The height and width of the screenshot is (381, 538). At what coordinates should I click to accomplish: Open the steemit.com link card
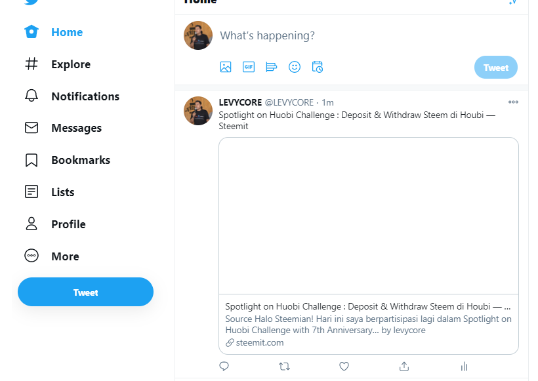[369, 246]
